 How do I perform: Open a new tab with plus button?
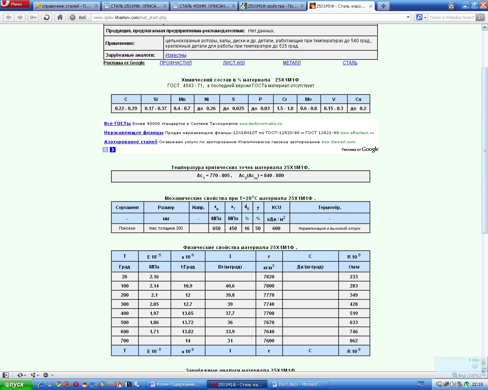(x=383, y=6)
